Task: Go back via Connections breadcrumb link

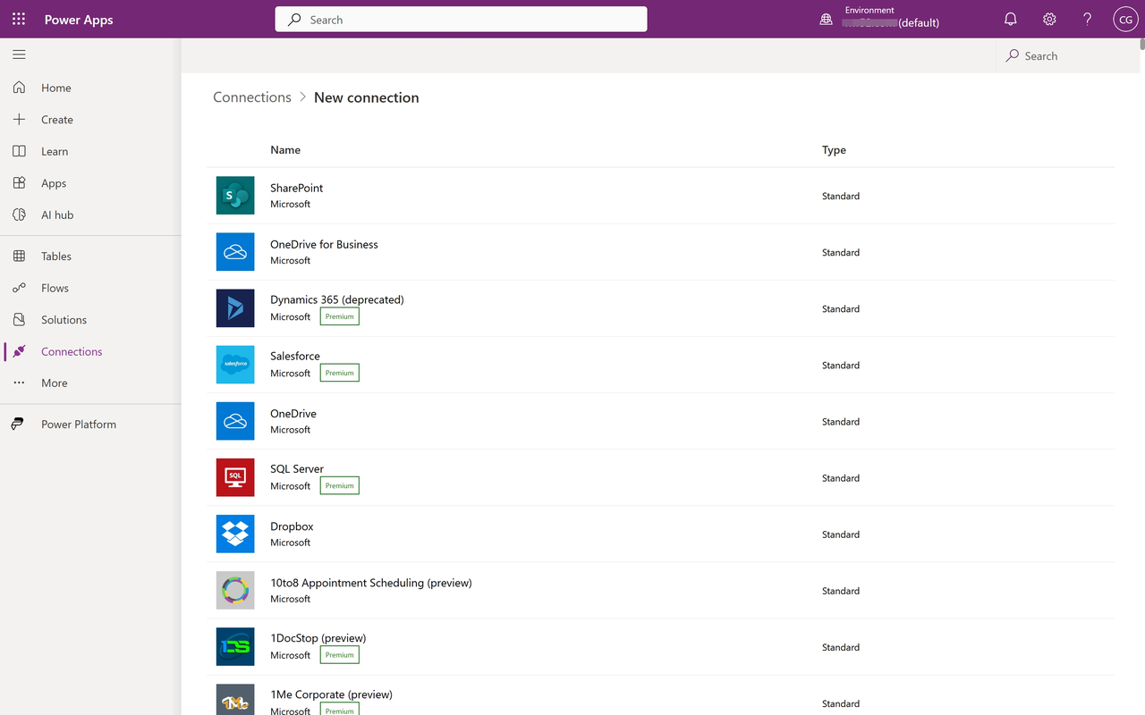Action: click(x=252, y=97)
